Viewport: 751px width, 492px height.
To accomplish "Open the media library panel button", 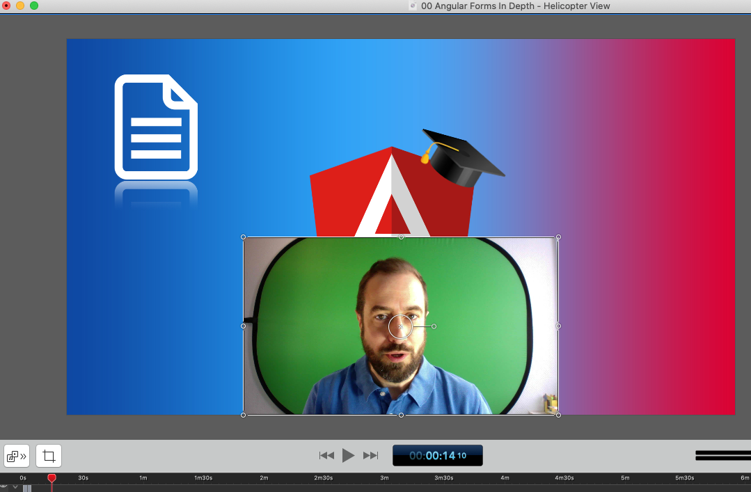I will pos(17,456).
